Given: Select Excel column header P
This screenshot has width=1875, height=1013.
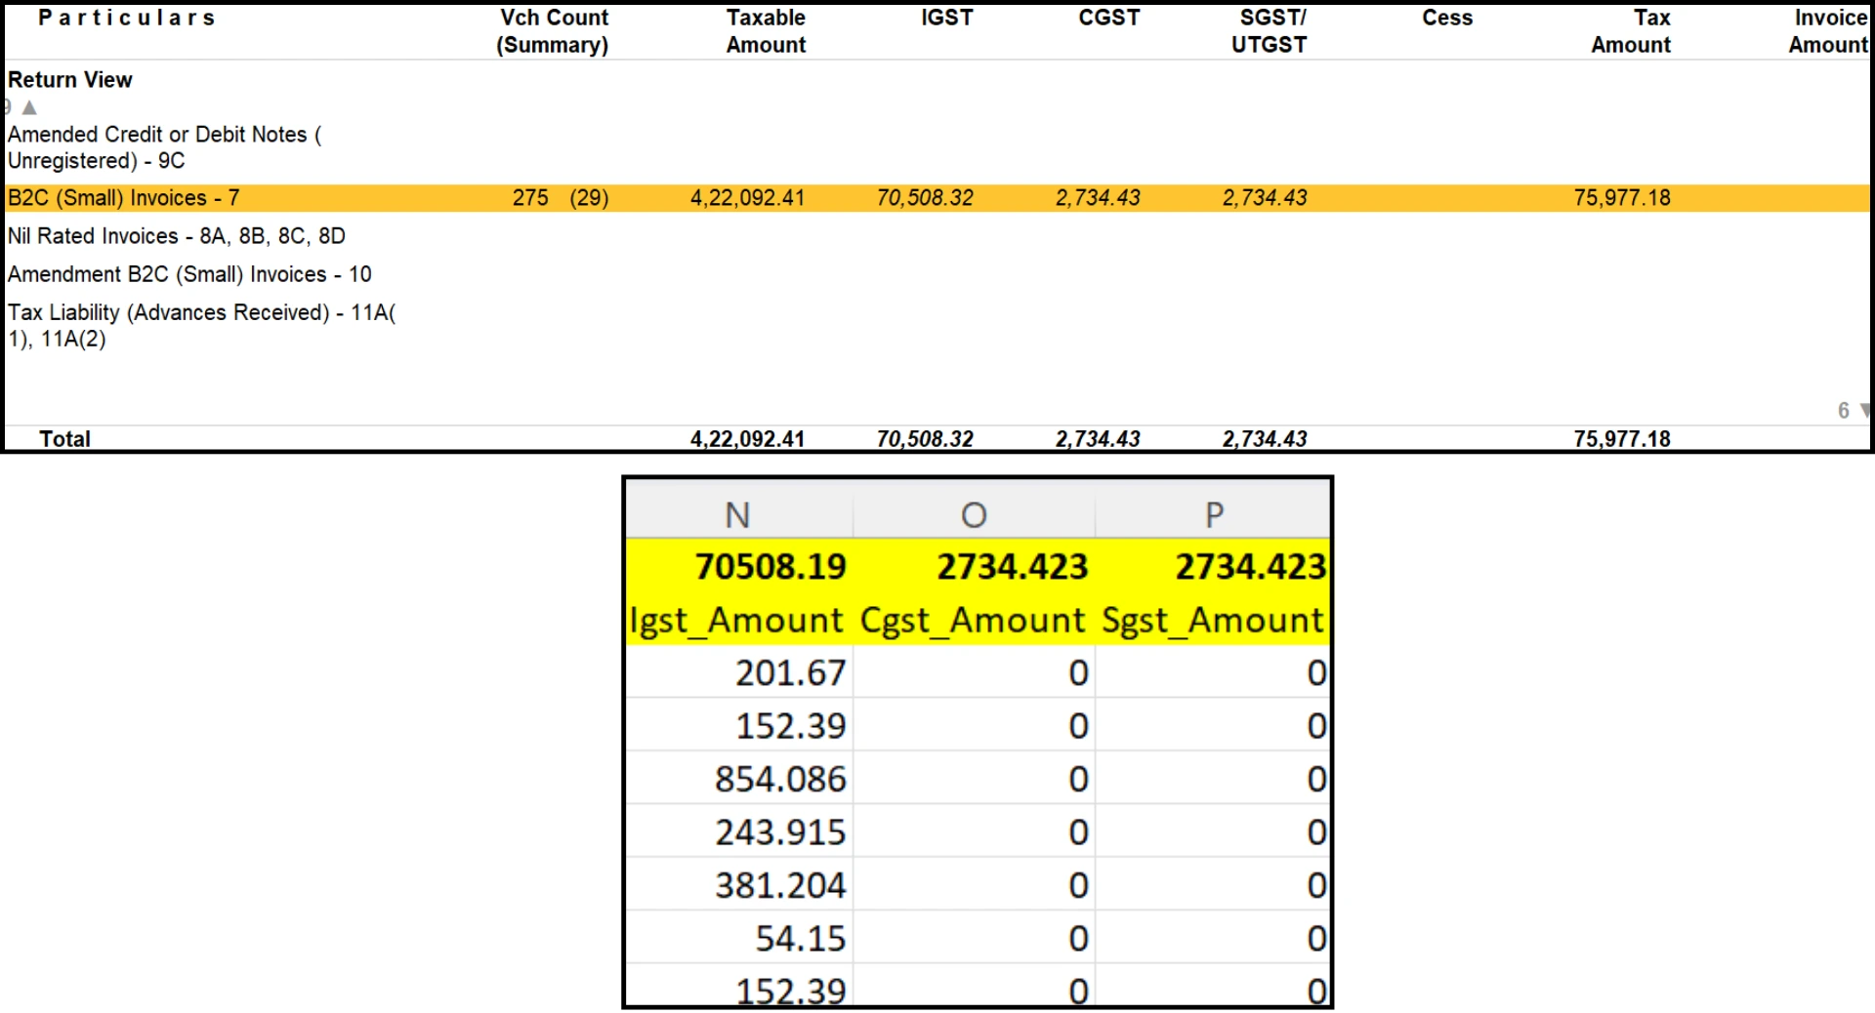Looking at the screenshot, I should click(x=1213, y=512).
